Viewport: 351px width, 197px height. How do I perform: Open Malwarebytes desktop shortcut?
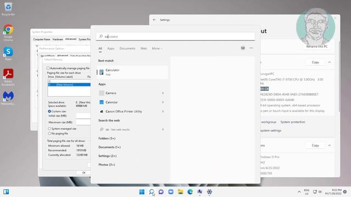pyautogui.click(x=8, y=98)
